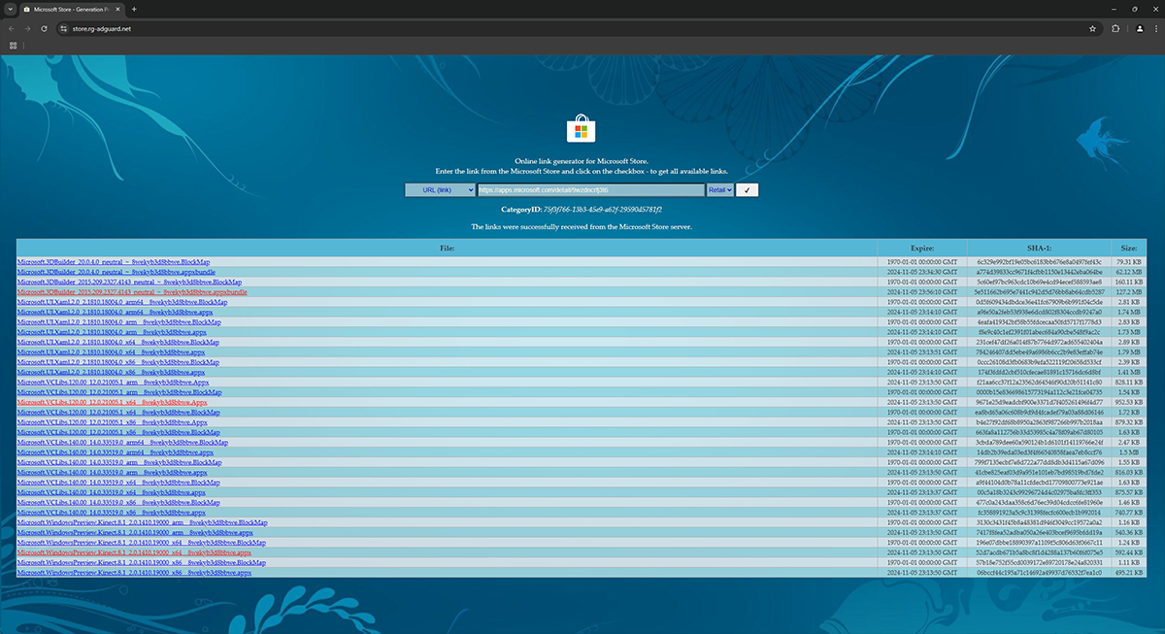Open the apps grid in bookmarks bar
The height and width of the screenshot is (634, 1165).
point(13,45)
